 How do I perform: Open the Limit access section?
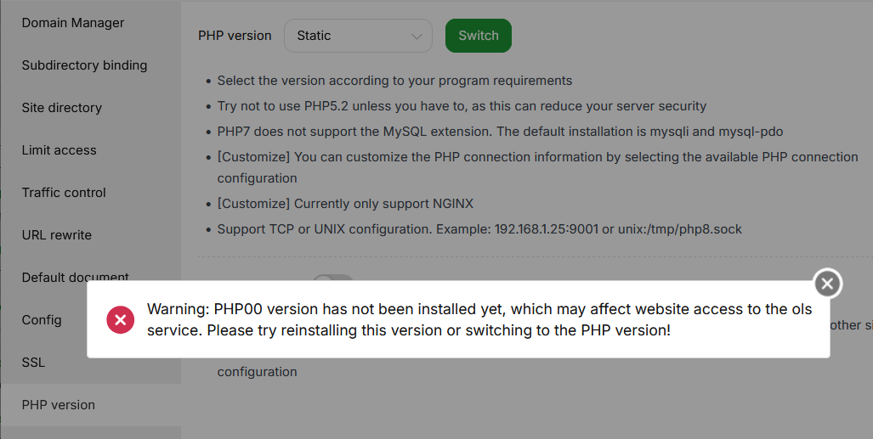pyautogui.click(x=60, y=150)
